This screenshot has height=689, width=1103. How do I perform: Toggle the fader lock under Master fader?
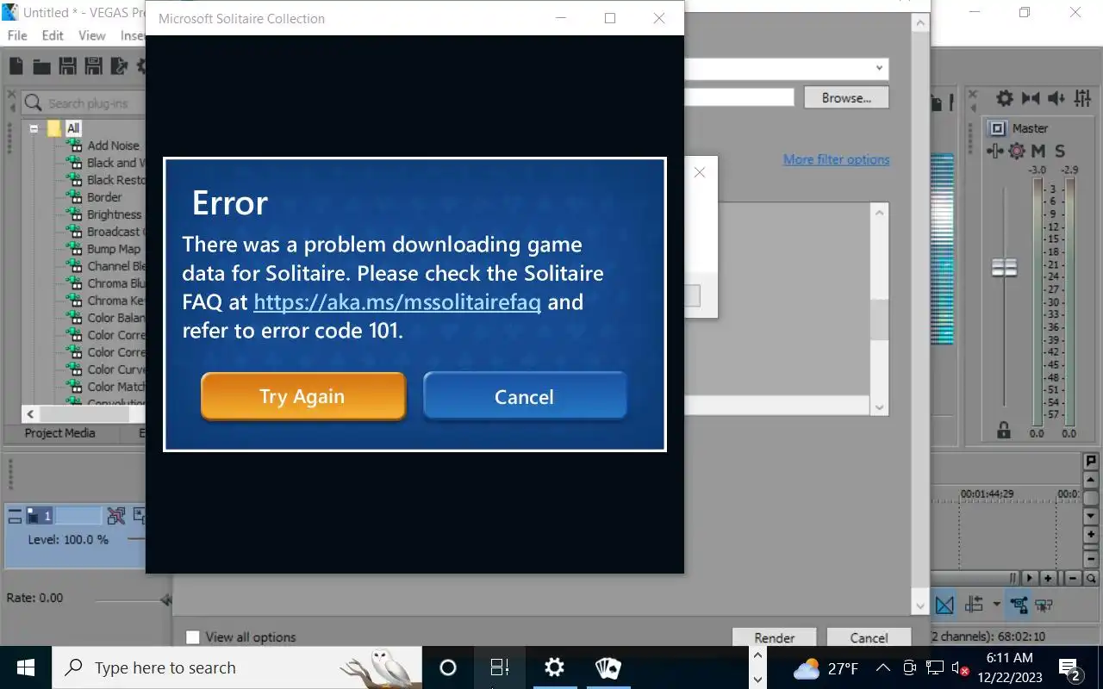[1003, 429]
